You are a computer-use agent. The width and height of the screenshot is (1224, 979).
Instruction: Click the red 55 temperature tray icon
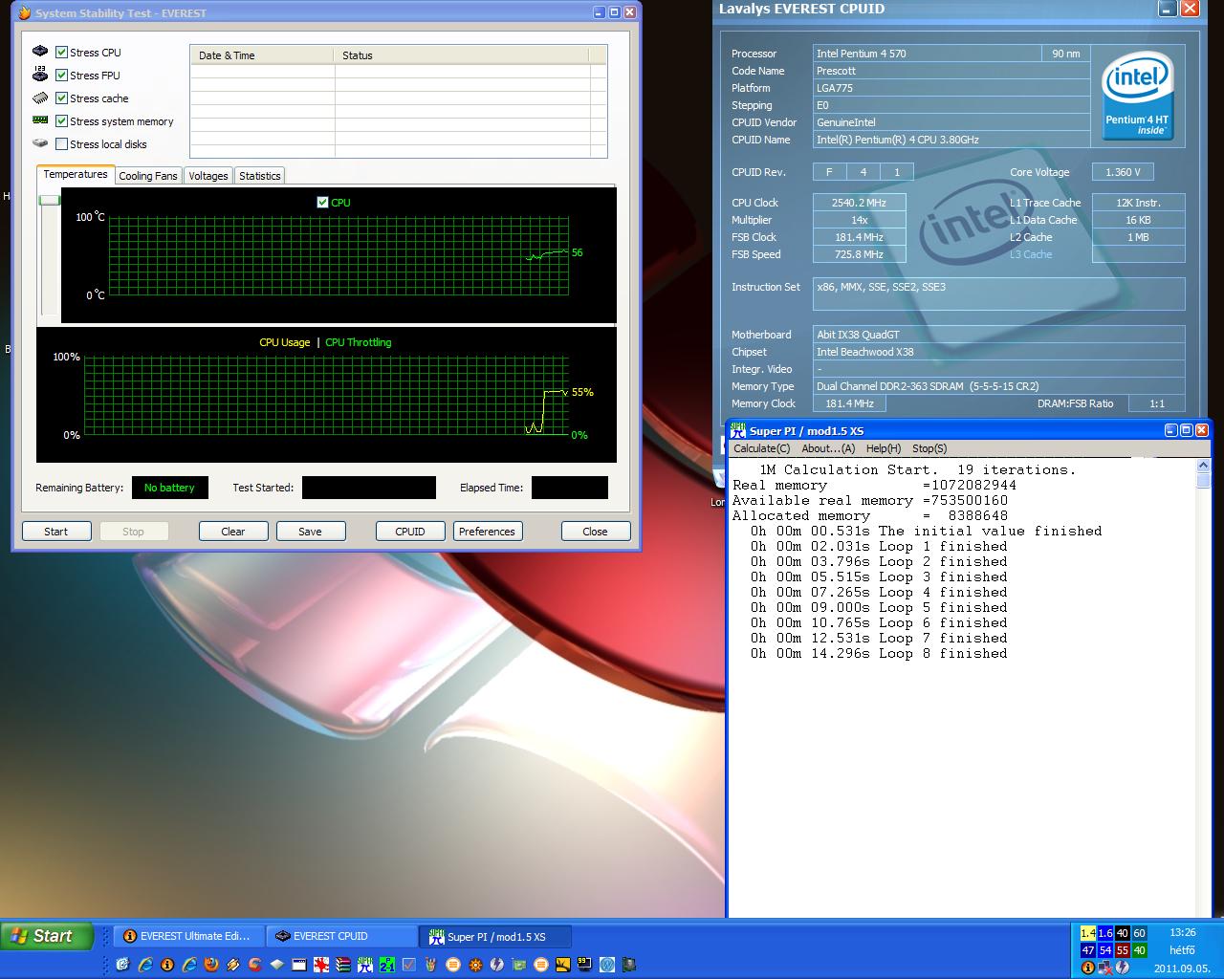point(1123,950)
